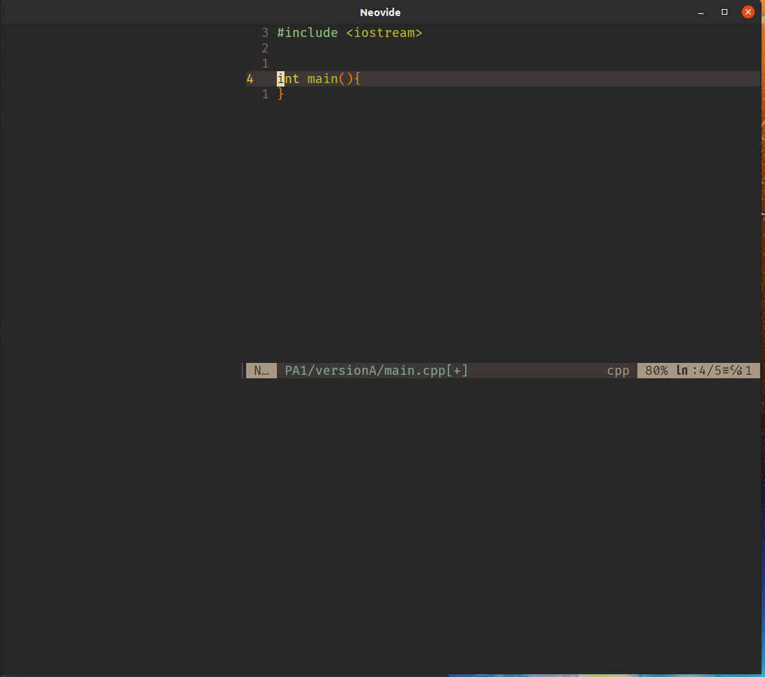This screenshot has height=677, width=765.
Task: Click the cpp filetype indicator in the statusline
Action: (617, 371)
